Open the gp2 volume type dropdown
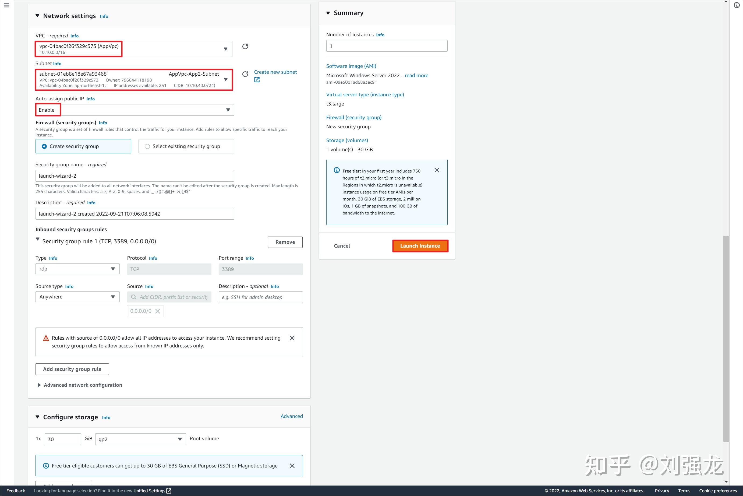743x496 pixels. tap(180, 439)
